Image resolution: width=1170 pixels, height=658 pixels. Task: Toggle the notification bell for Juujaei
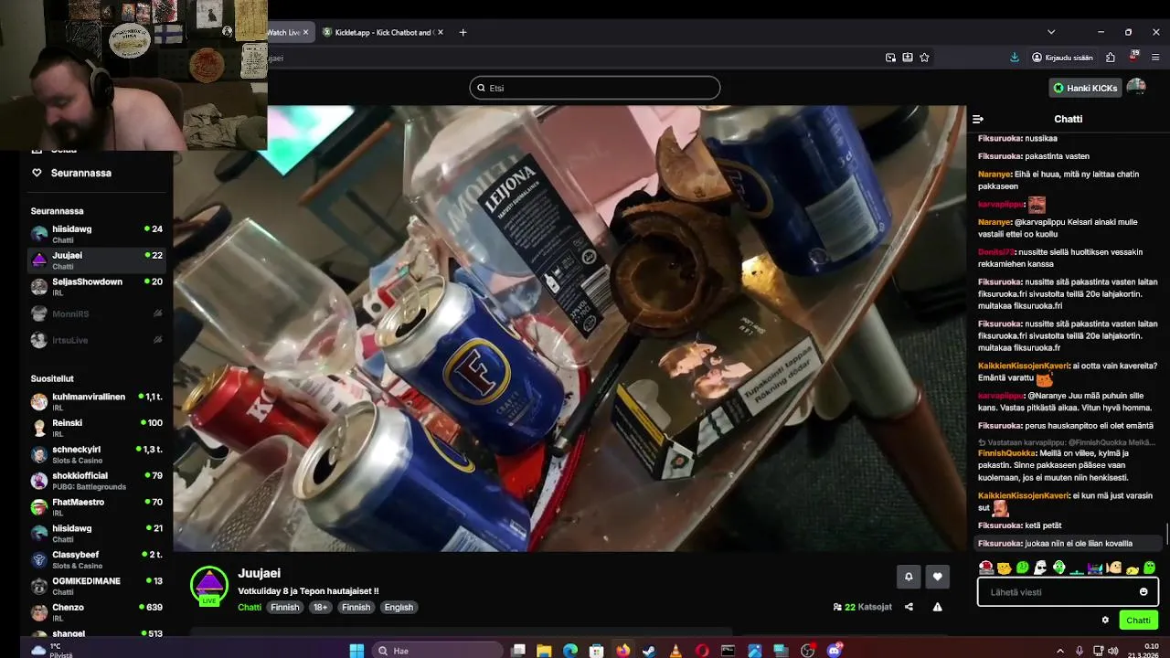click(x=909, y=577)
